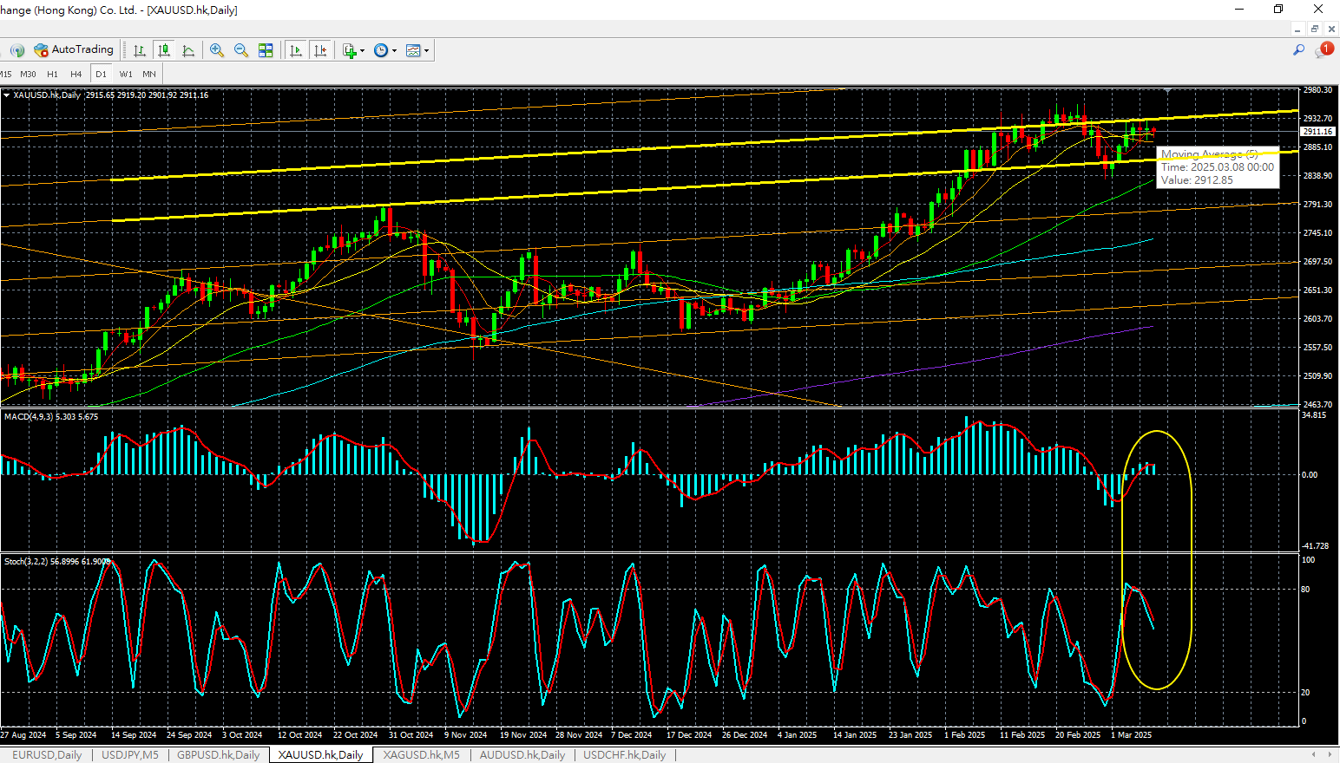Open the XAGUSD.hk,M5 chart tab
This screenshot has height=763, width=1340.
pyautogui.click(x=421, y=755)
